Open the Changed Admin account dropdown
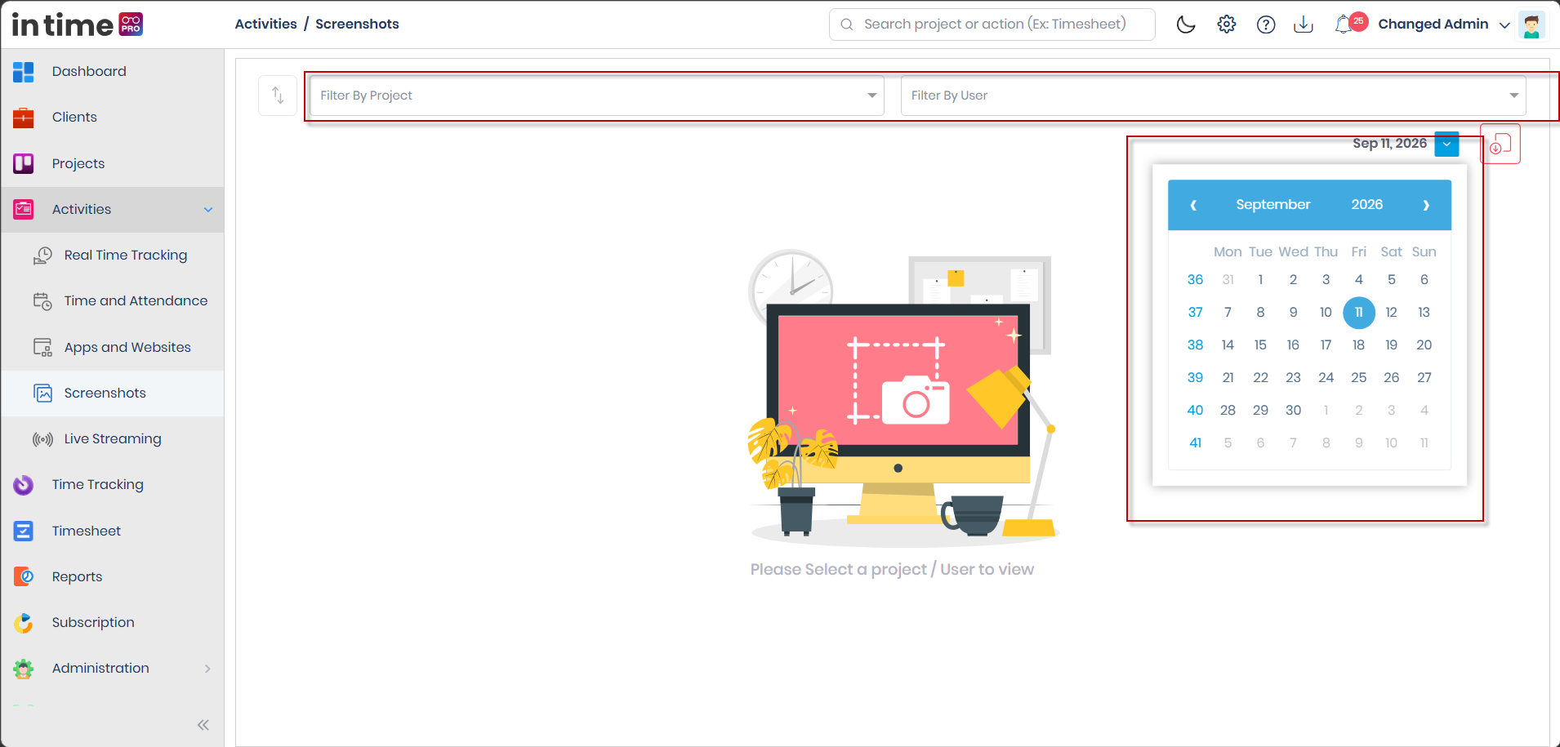This screenshot has width=1560, height=747. (x=1443, y=24)
